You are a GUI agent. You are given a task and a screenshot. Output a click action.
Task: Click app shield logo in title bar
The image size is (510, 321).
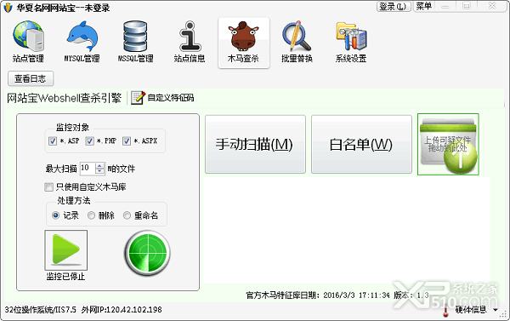[8, 7]
